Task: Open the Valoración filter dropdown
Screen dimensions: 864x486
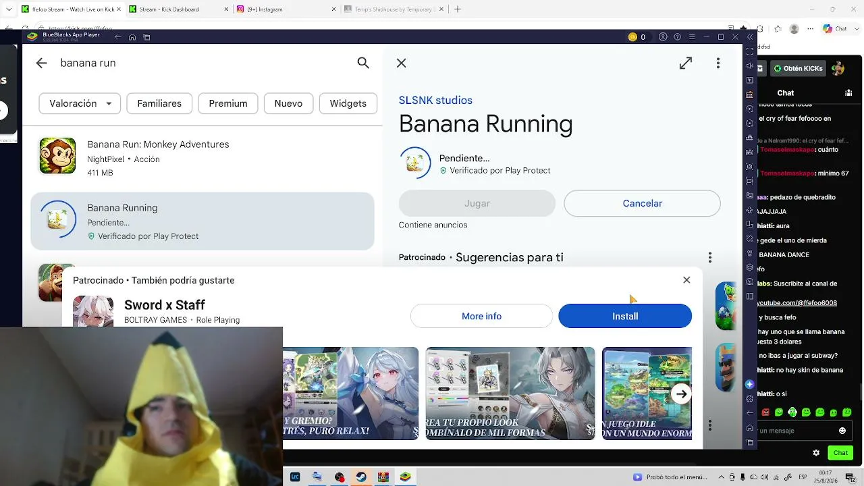Action: pyautogui.click(x=80, y=103)
